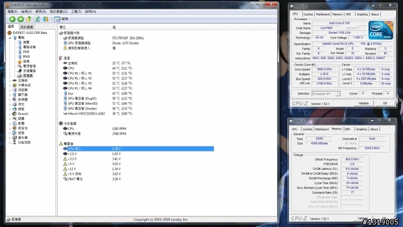Screen dimensions: 403x227
Task: Switch to the 我的最愛 favorites tab in left pane
Action: (x=26, y=26)
